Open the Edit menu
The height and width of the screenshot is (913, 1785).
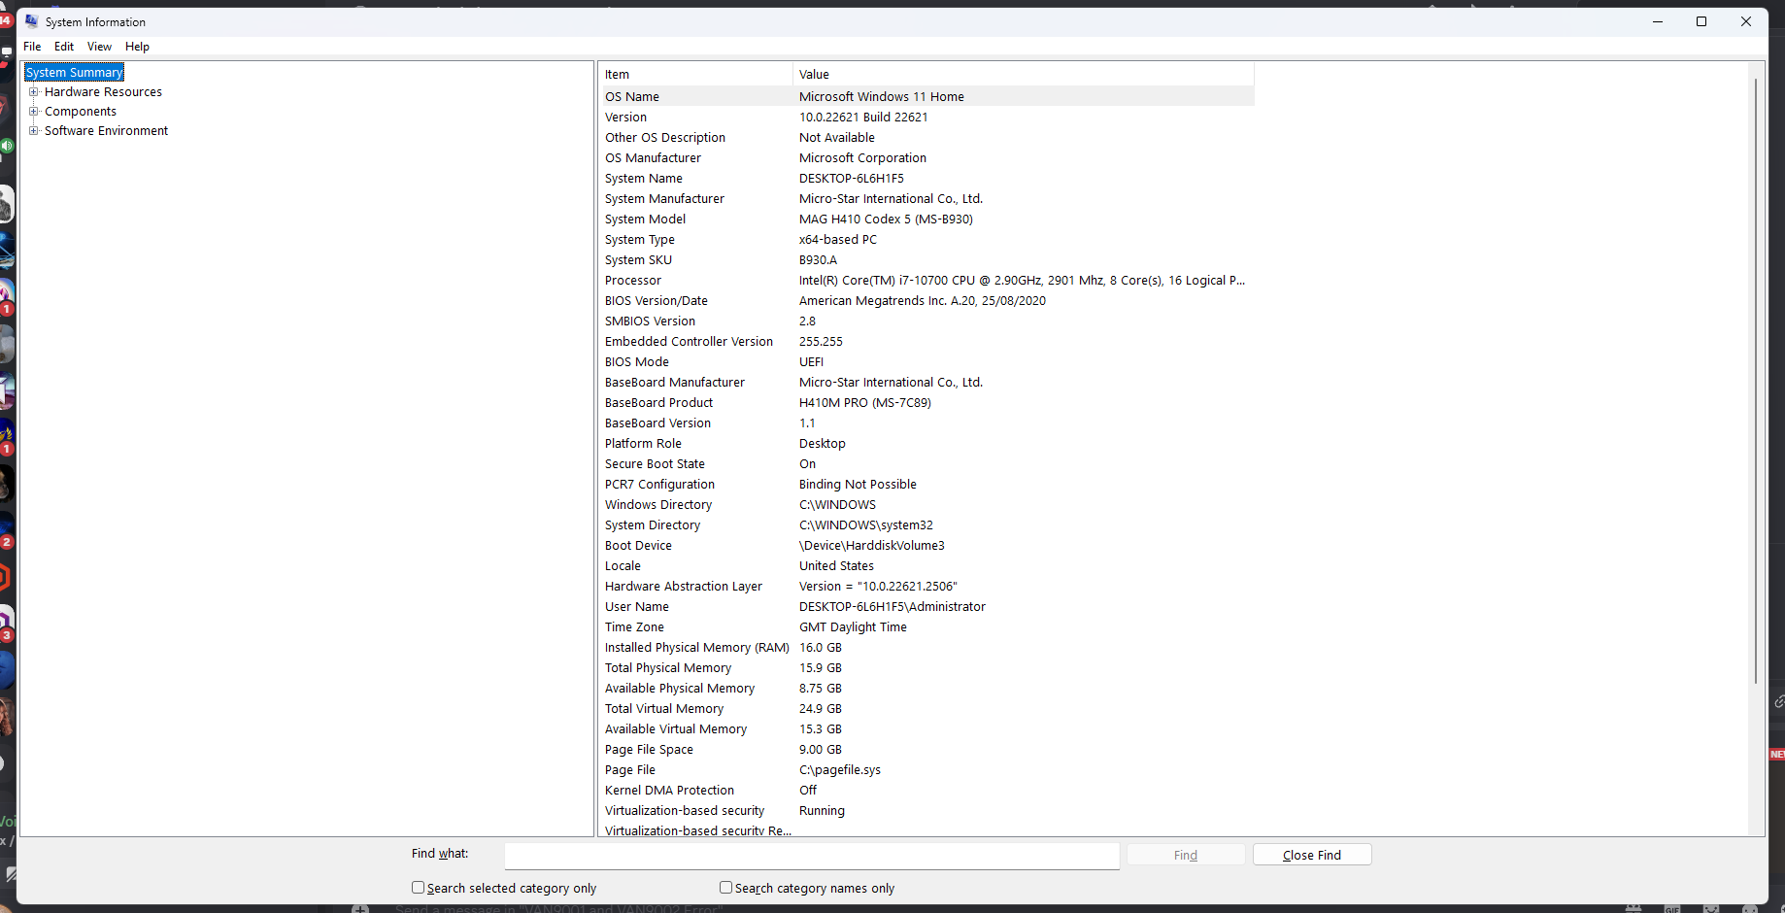[64, 47]
